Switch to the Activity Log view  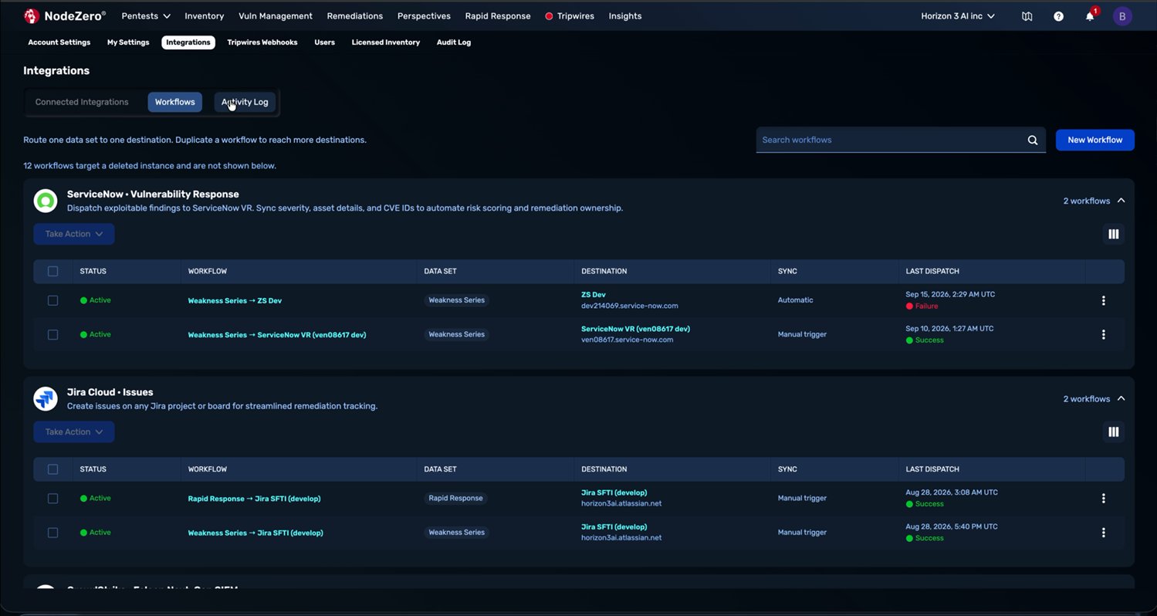click(x=245, y=102)
